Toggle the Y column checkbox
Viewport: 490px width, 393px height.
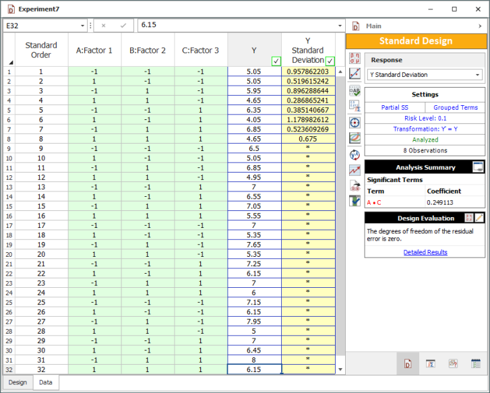276,61
